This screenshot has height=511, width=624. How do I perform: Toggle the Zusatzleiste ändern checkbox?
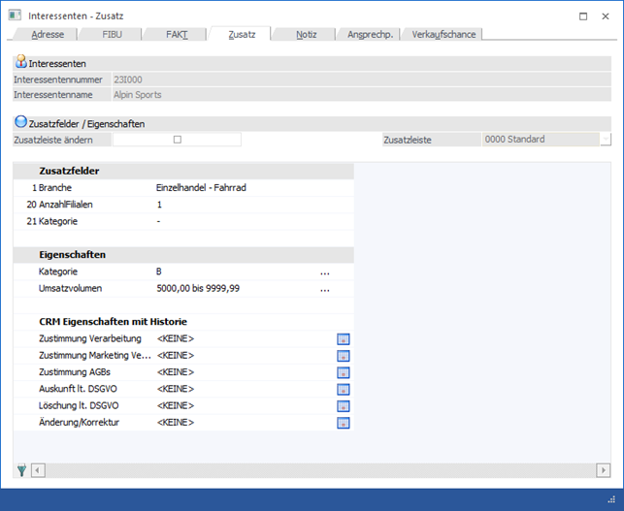point(177,140)
